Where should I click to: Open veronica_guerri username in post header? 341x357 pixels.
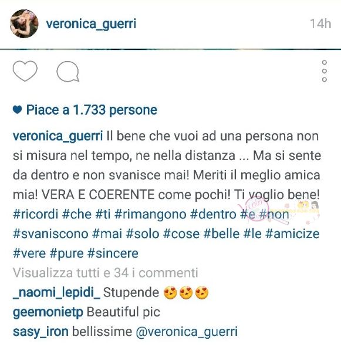91,24
